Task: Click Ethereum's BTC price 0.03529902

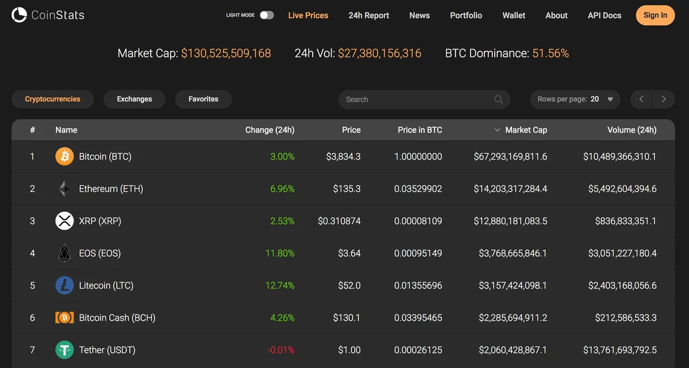Action: (418, 189)
